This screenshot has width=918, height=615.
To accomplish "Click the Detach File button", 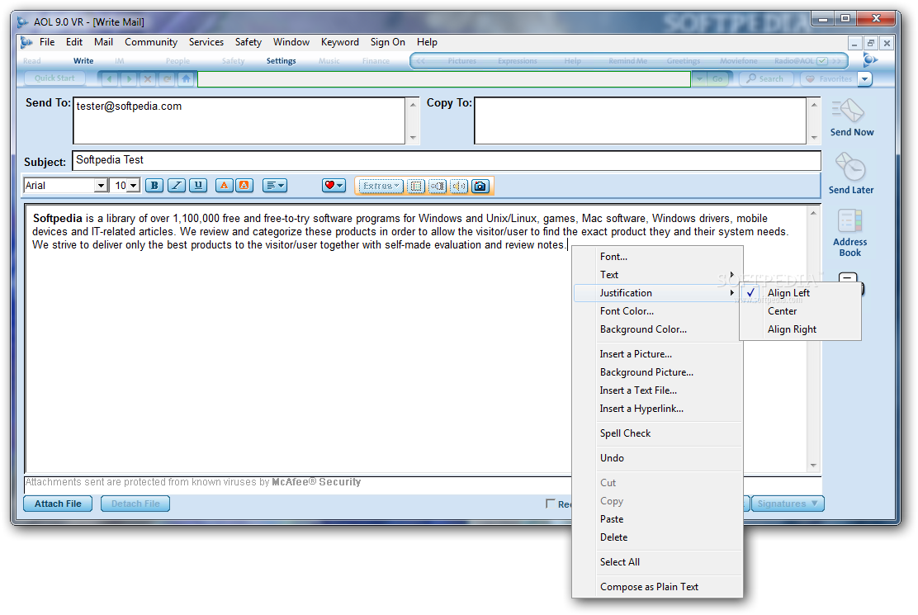I will [135, 504].
